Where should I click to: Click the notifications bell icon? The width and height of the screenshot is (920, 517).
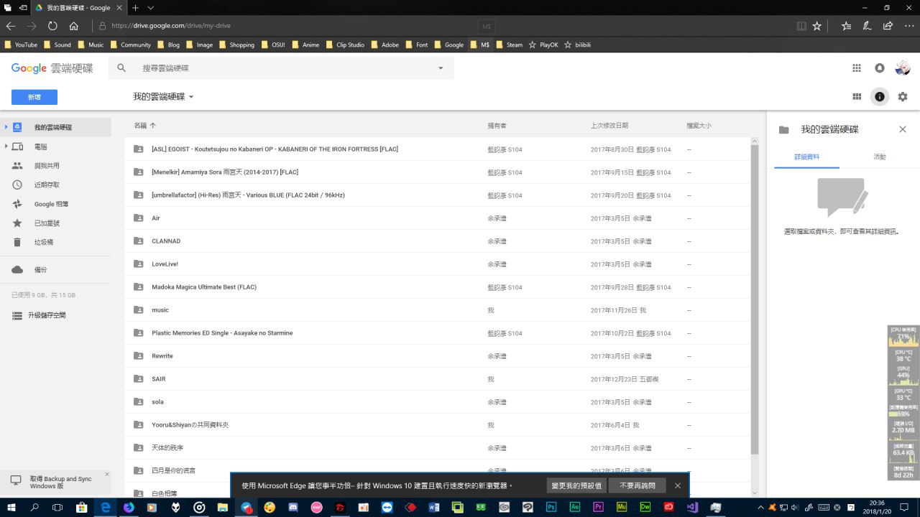(879, 68)
